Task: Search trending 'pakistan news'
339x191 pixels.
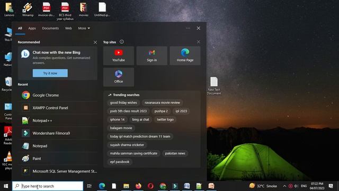Action: point(175,153)
